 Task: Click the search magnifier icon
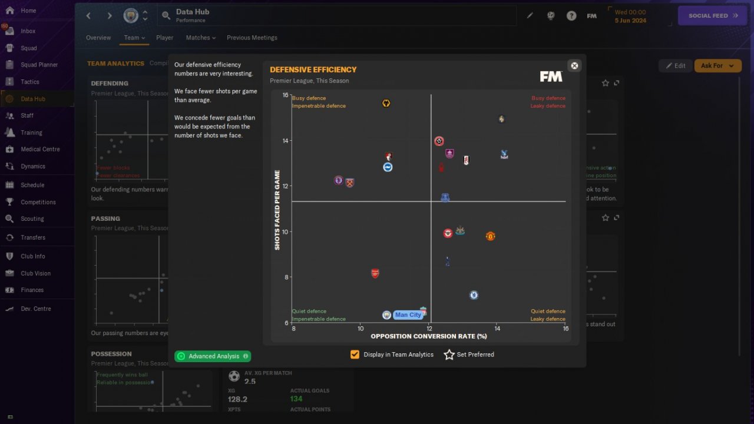coord(166,16)
